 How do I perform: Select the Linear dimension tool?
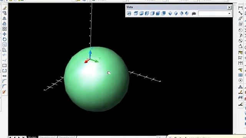tap(240, 8)
